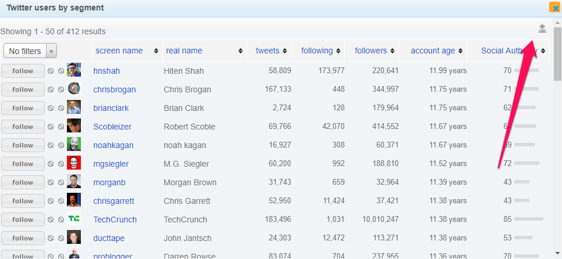Click the scrollbar up arrow
The width and height of the screenshot is (562, 259).
click(x=558, y=22)
